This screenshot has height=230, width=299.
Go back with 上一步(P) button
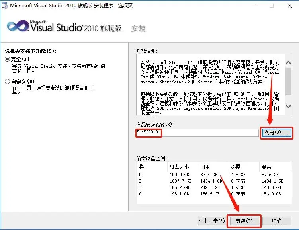point(212,221)
